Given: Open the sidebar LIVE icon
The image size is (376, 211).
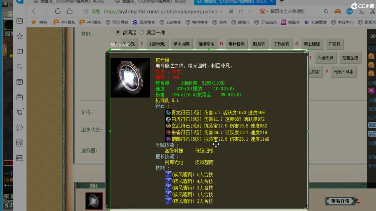Looking at the screenshot, I should [x=20, y=158].
